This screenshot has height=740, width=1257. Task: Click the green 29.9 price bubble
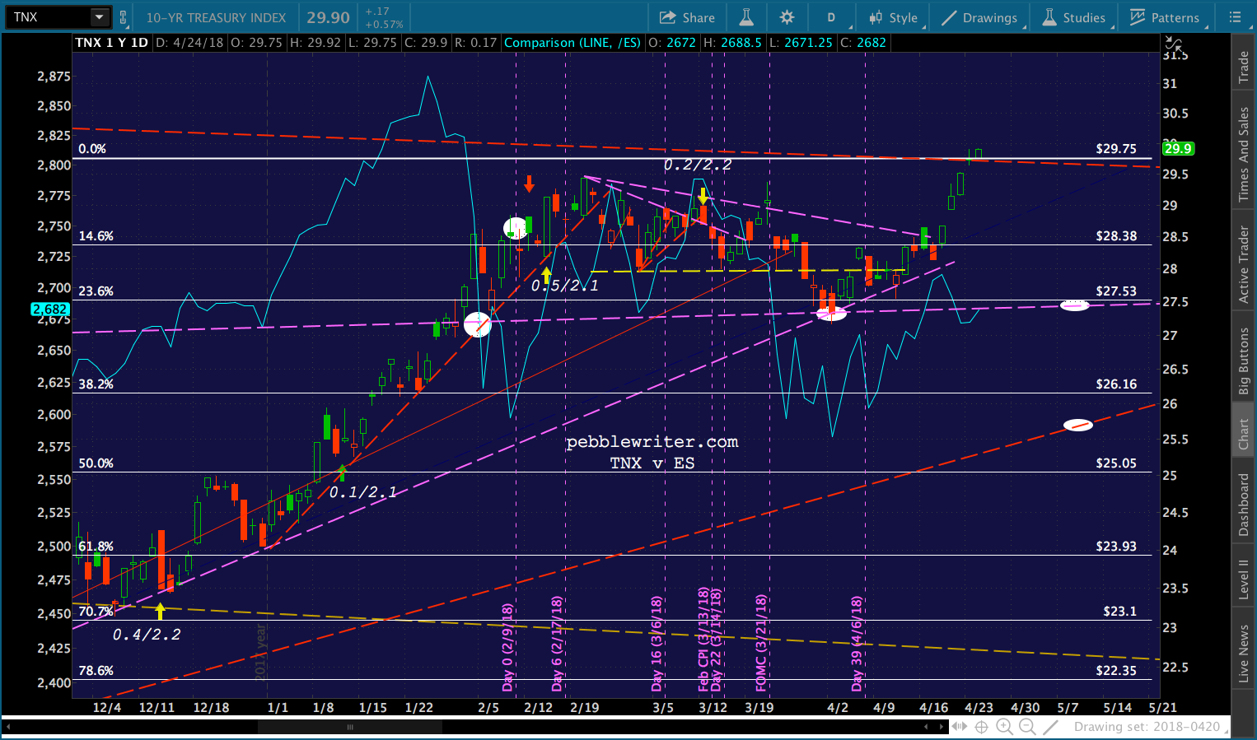point(1178,149)
